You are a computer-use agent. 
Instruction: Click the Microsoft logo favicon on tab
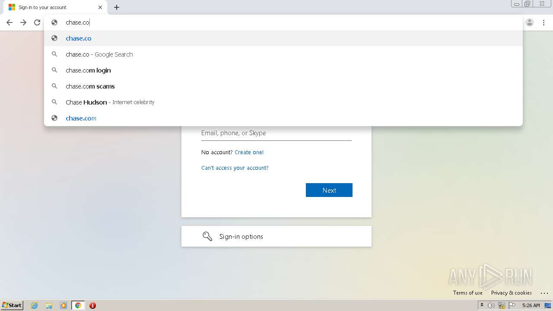12,7
